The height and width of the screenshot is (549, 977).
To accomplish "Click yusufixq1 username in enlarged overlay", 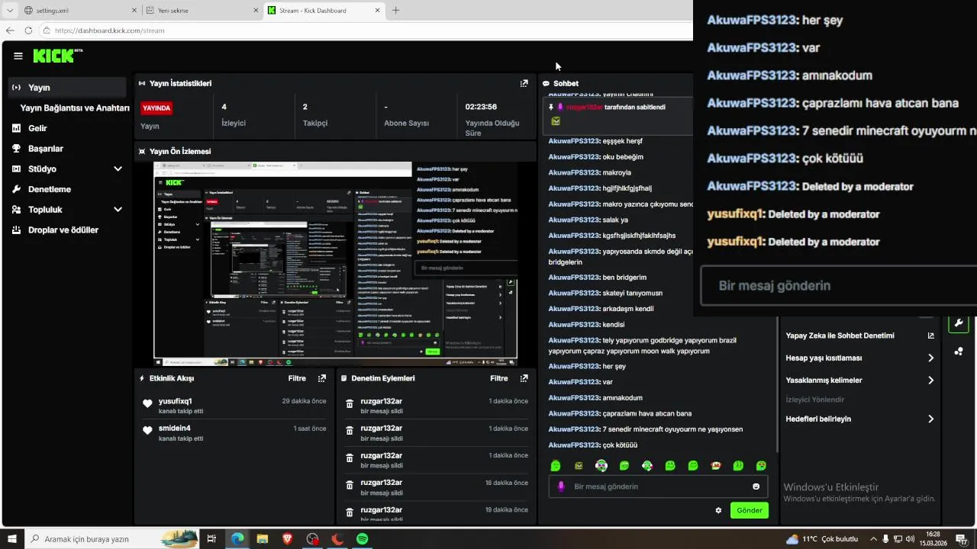I will [736, 214].
